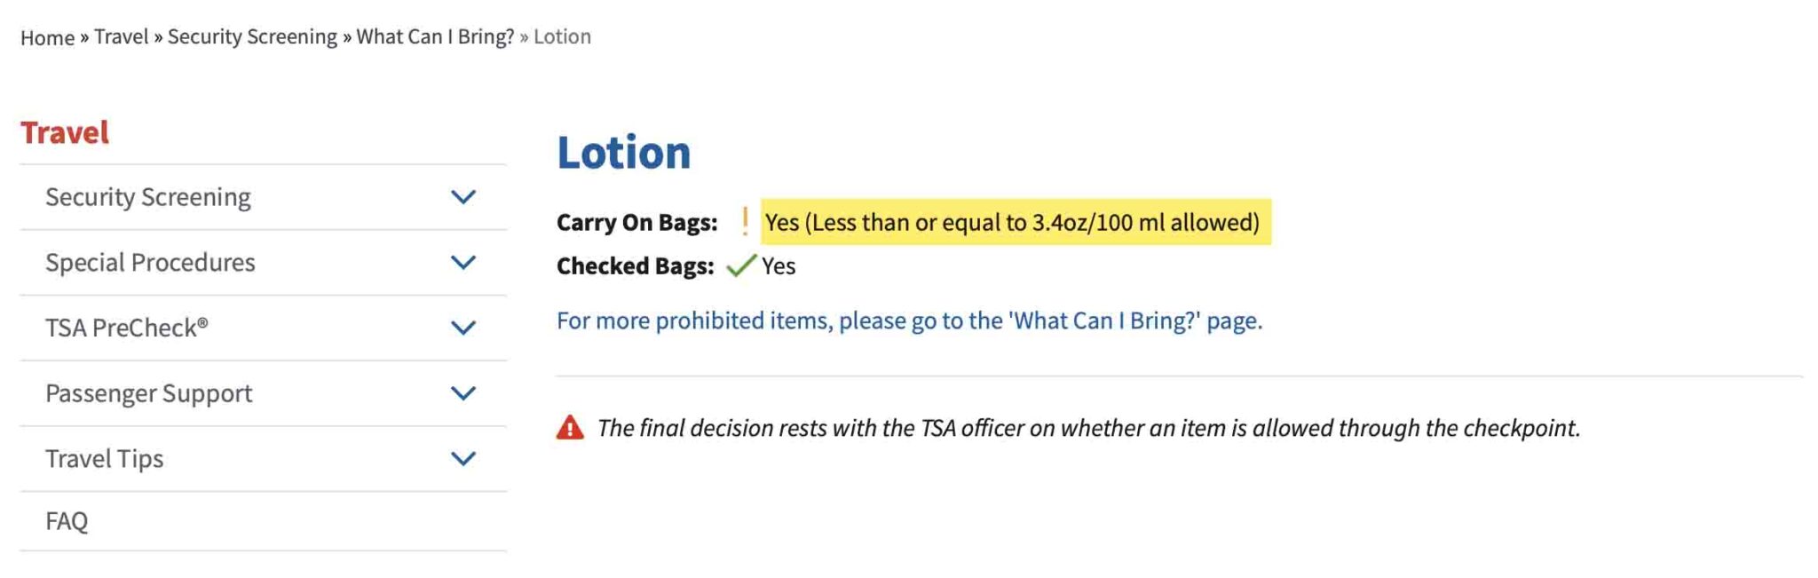Click the Lotion page heading
1818x578 pixels.
pos(624,153)
